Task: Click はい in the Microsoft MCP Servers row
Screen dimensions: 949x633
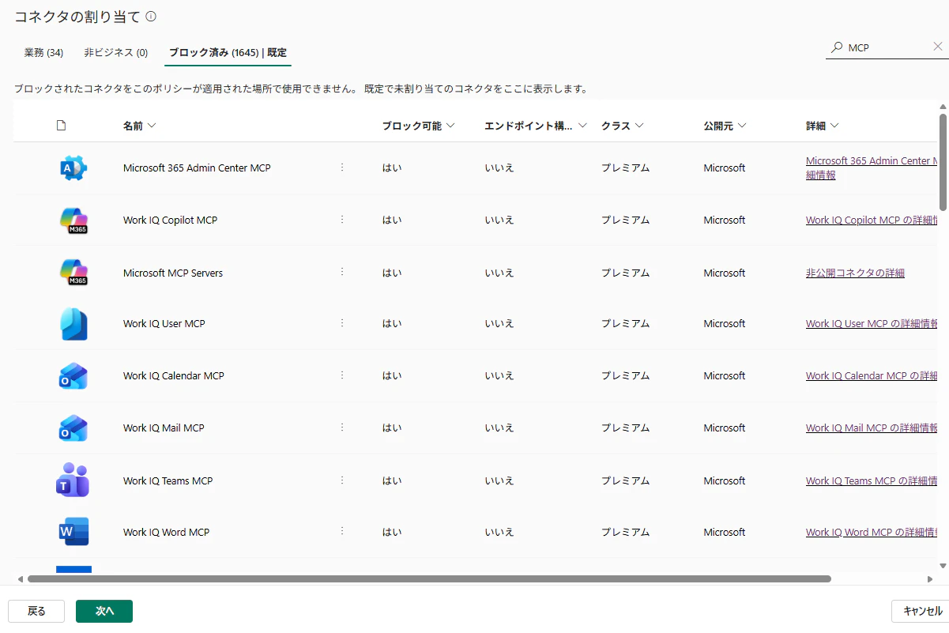Action: point(392,273)
